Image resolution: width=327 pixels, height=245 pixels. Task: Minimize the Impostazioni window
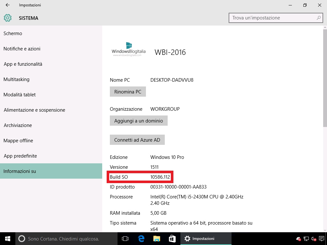coord(290,5)
